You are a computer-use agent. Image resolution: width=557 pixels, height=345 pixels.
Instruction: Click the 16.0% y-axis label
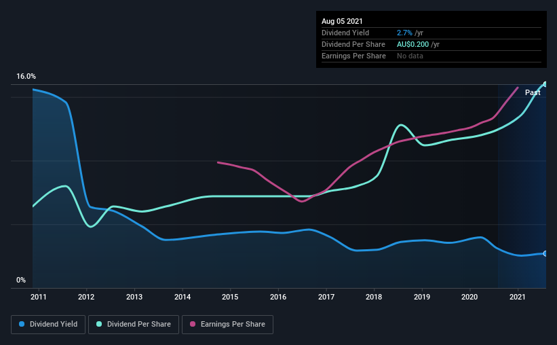click(26, 77)
